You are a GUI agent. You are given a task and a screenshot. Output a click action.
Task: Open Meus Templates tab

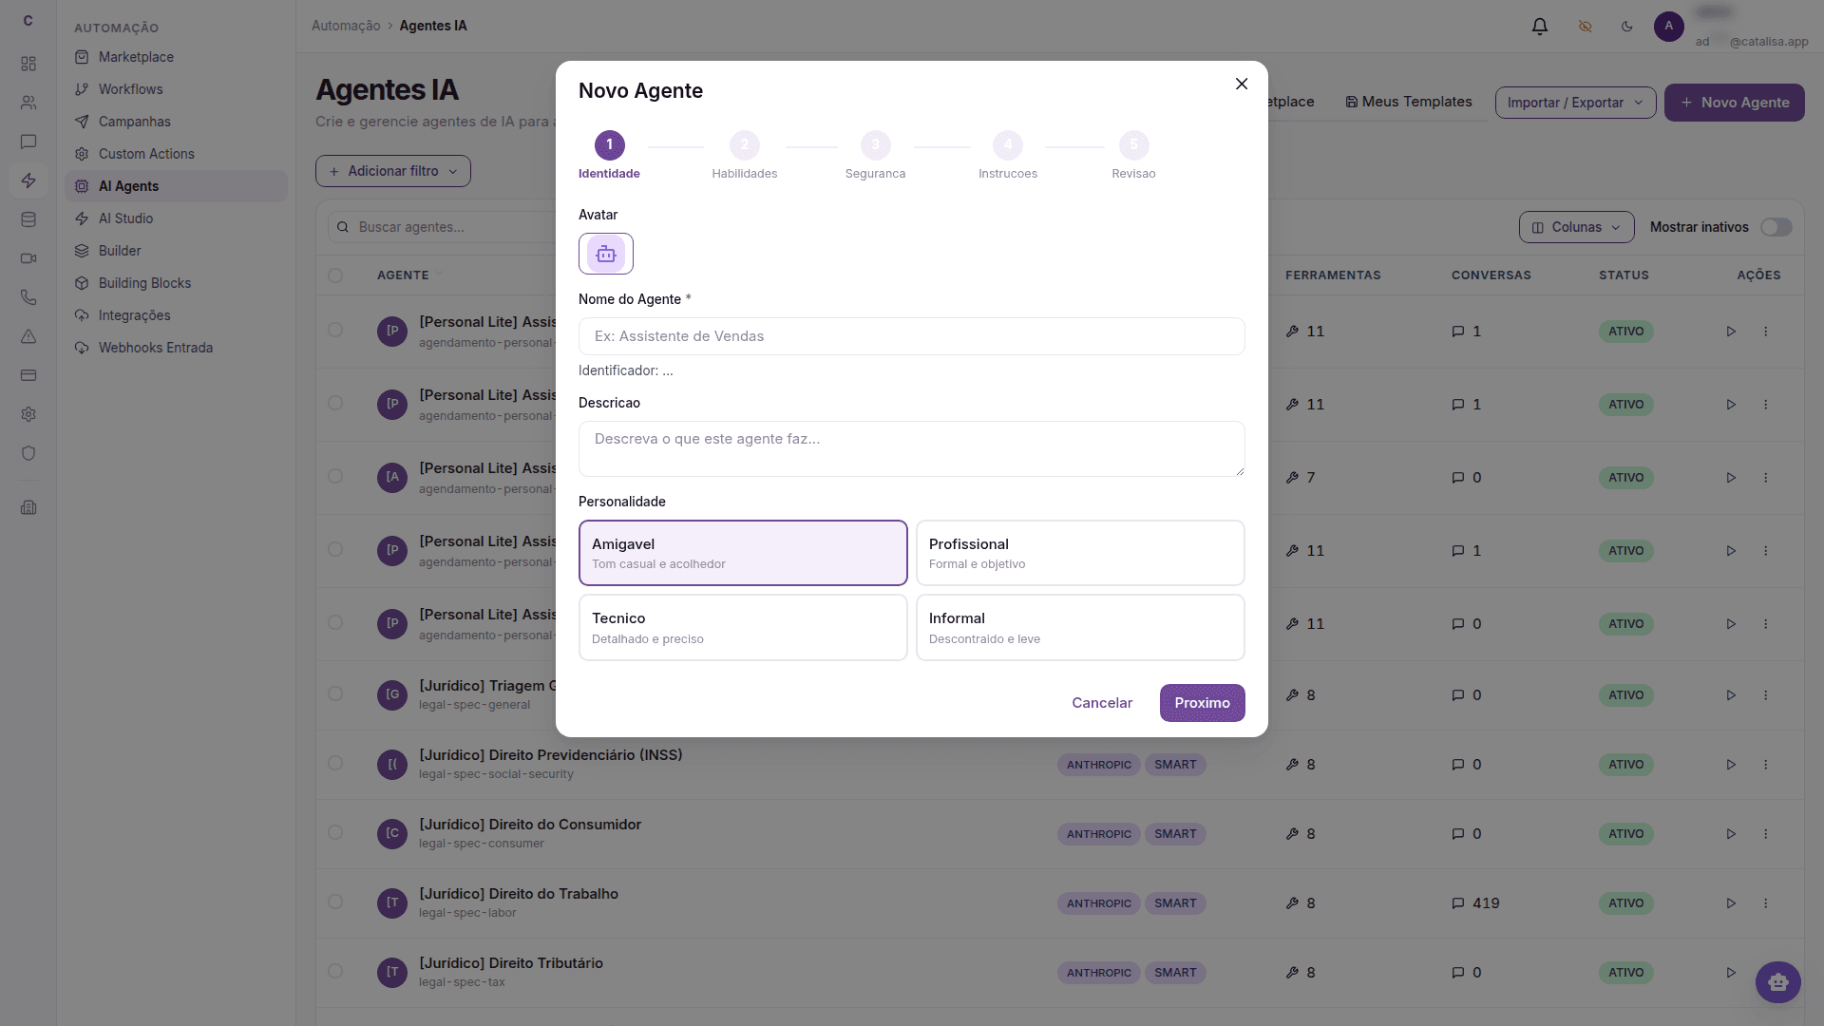1408,102
